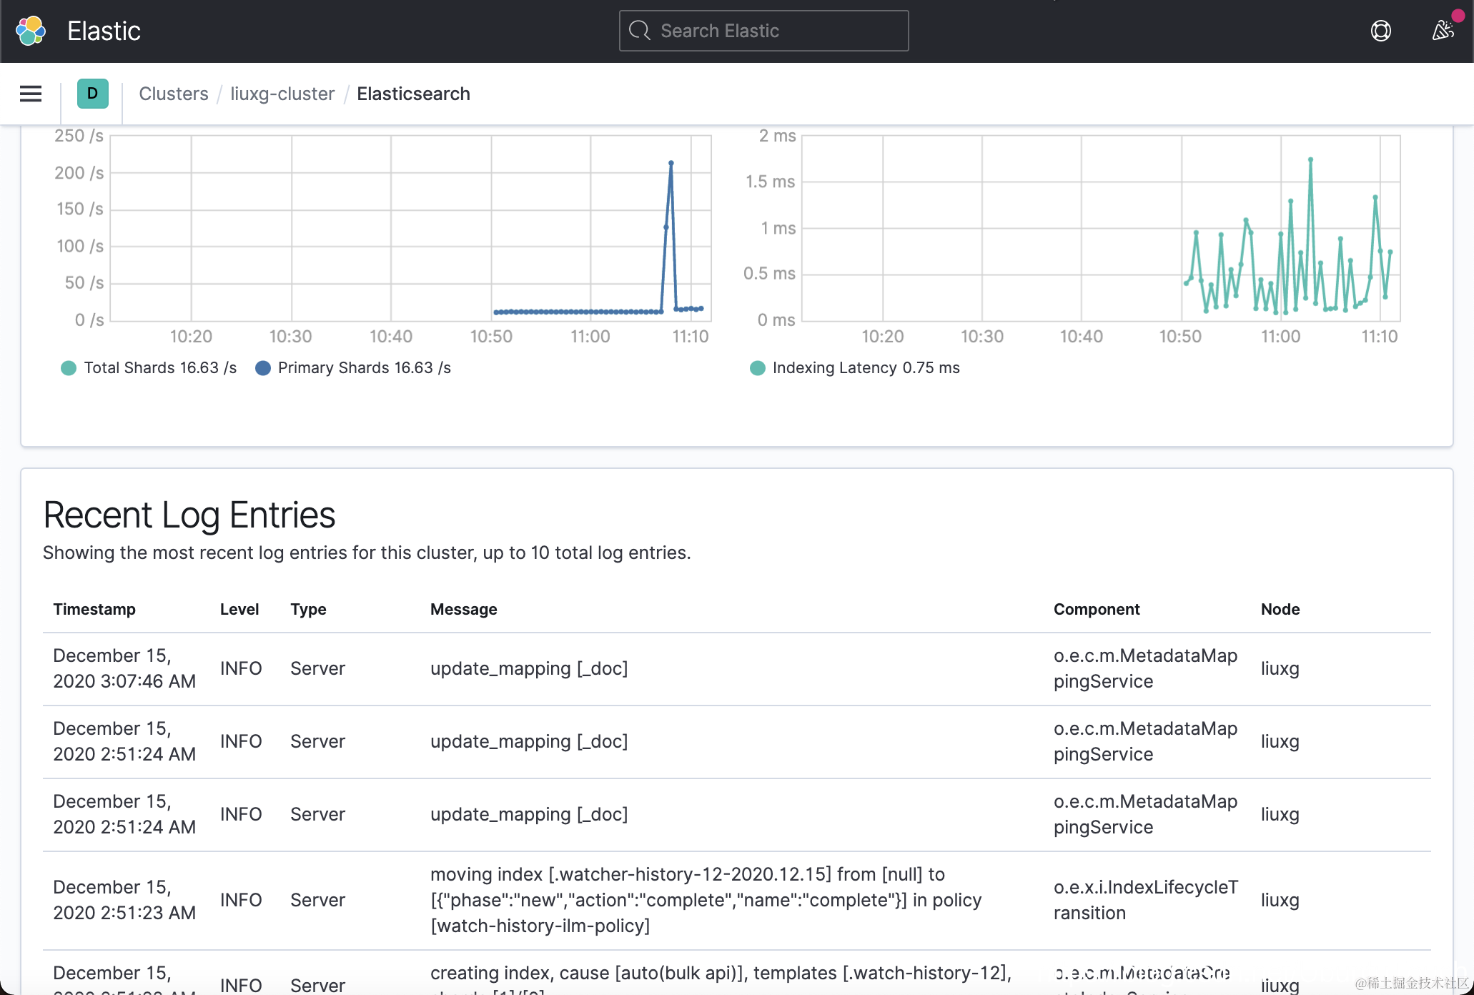Click Server in the 3:07:46 AM row
This screenshot has height=995, width=1474.
point(317,668)
